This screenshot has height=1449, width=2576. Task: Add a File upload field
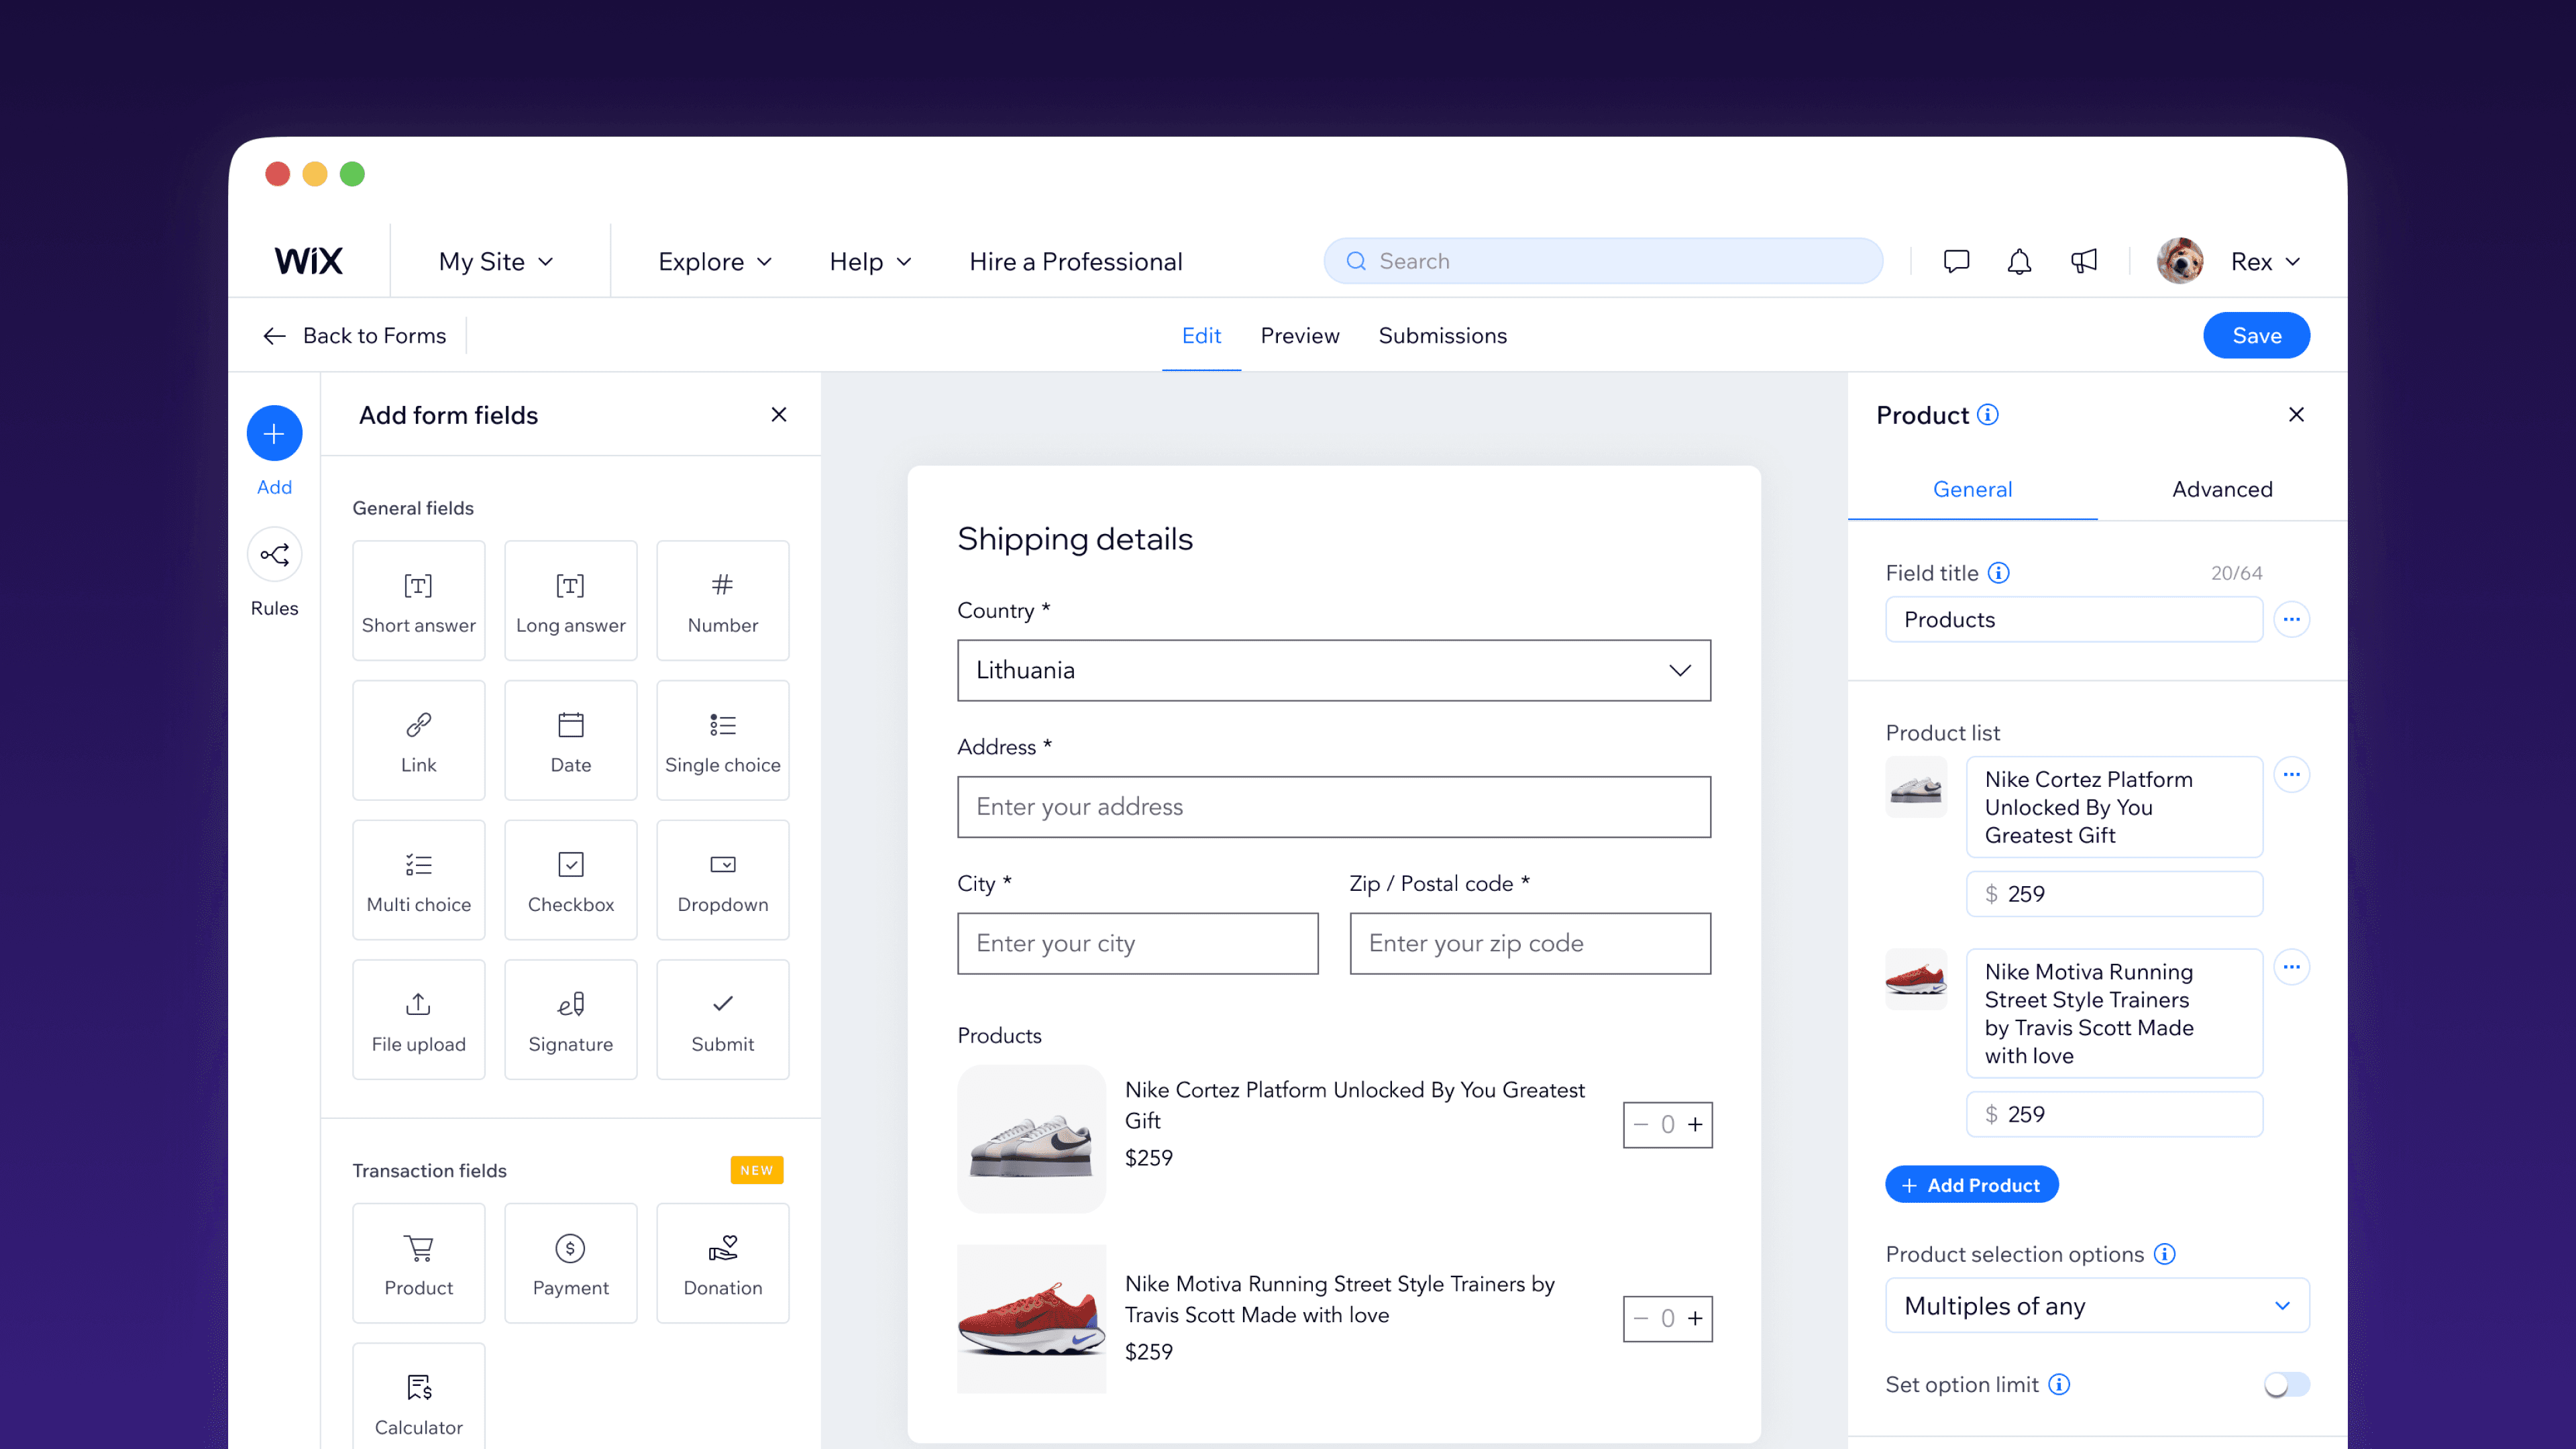click(418, 1019)
